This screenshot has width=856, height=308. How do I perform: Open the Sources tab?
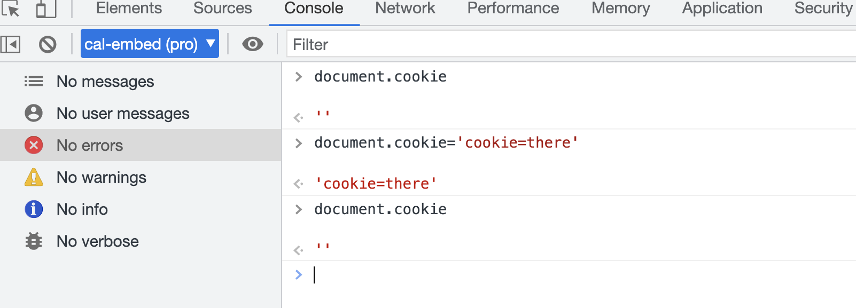(222, 9)
